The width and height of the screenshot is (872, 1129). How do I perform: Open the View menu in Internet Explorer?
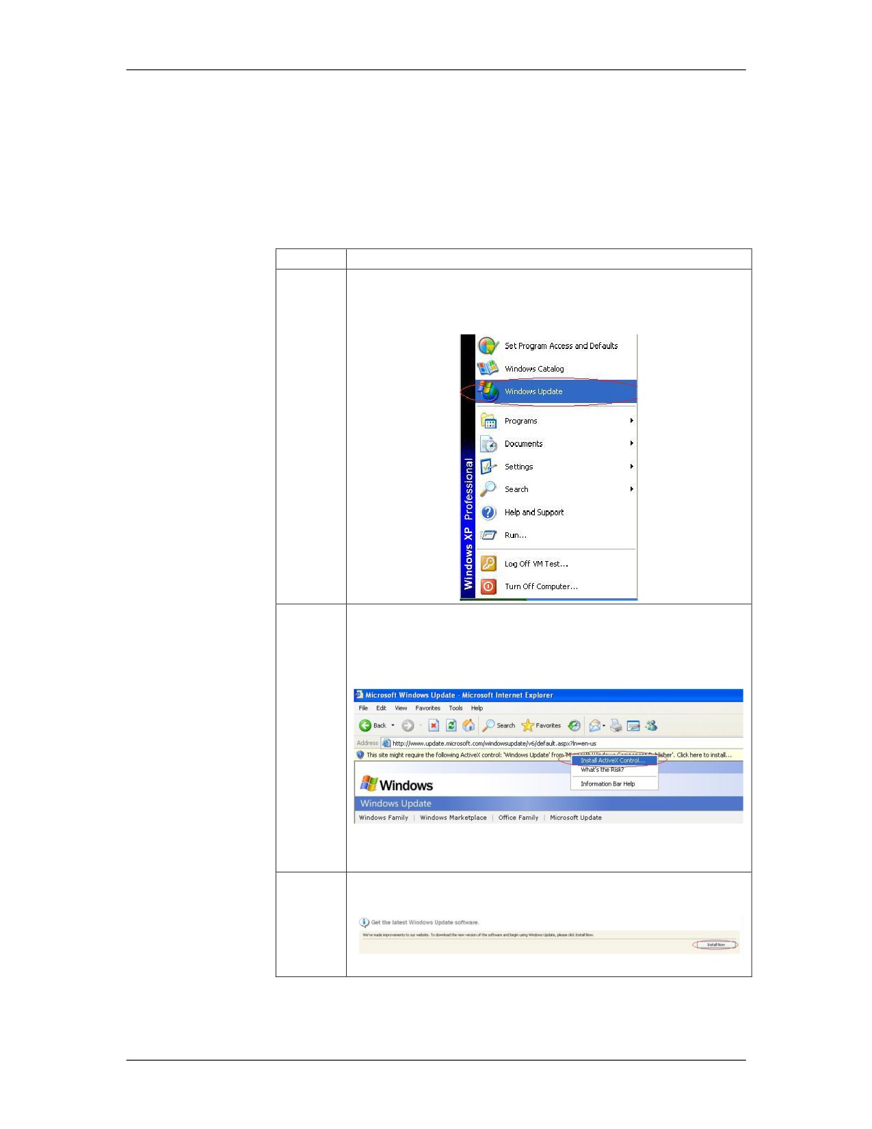(x=401, y=708)
